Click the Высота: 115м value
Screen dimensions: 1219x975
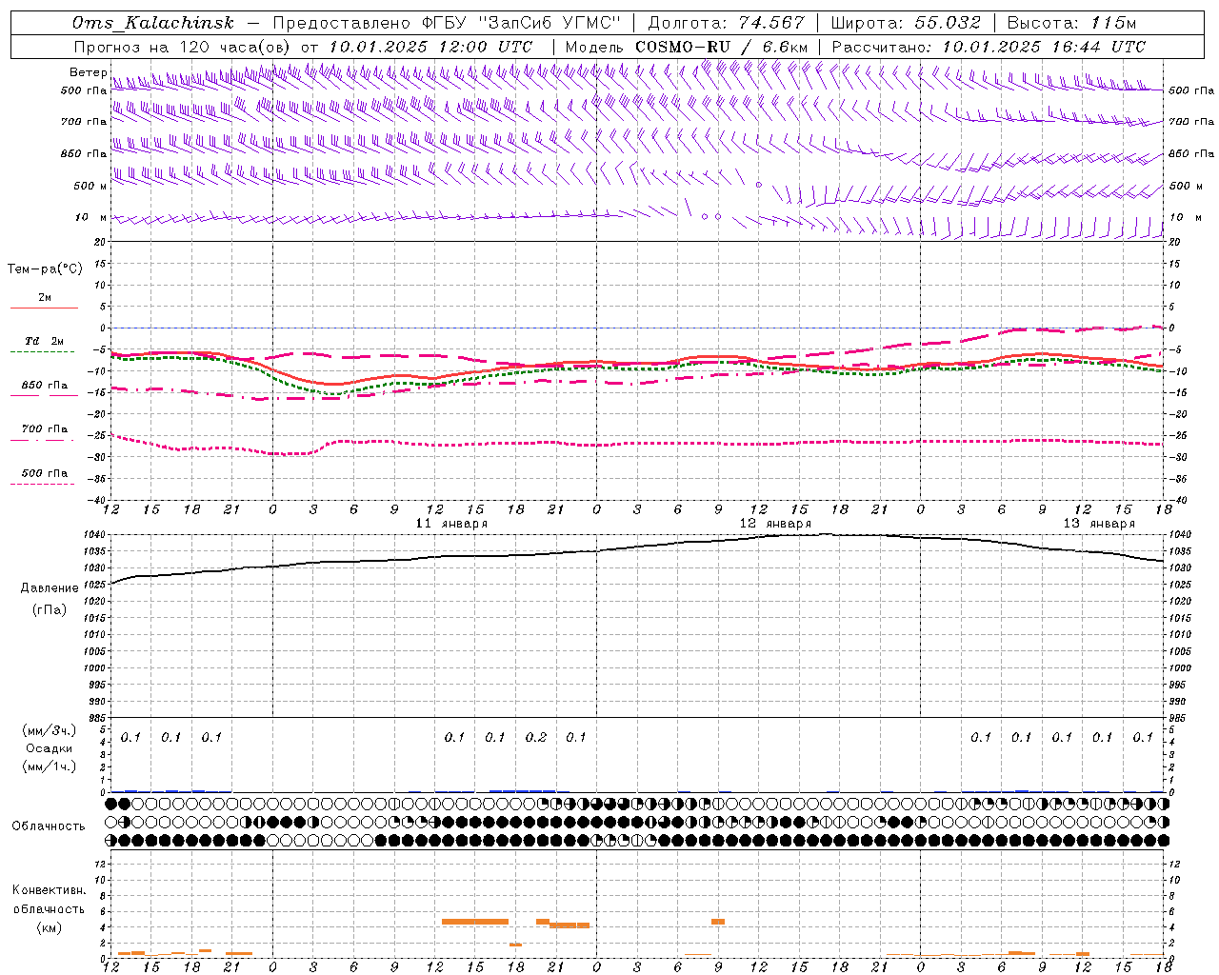coord(1071,23)
